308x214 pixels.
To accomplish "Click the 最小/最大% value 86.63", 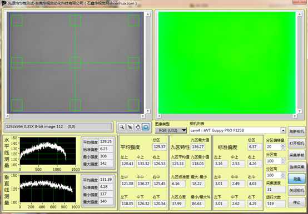I will pos(197,203).
